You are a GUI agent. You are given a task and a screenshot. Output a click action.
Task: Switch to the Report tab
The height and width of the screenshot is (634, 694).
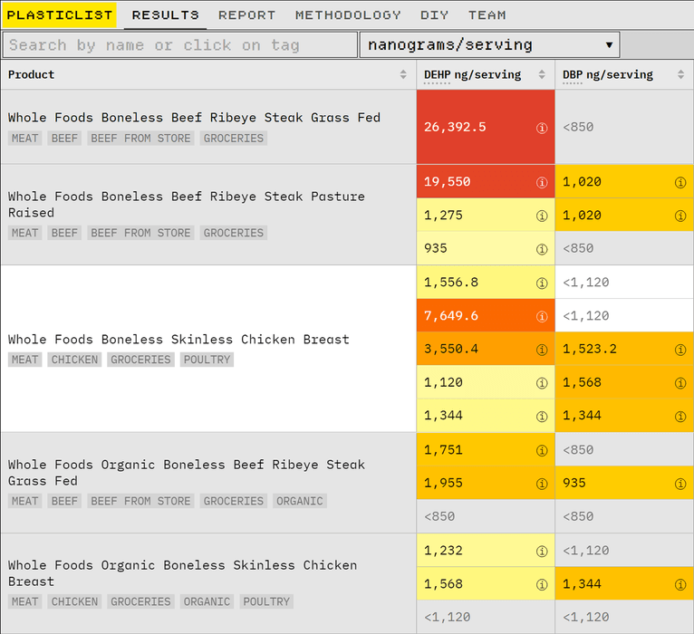coord(246,15)
